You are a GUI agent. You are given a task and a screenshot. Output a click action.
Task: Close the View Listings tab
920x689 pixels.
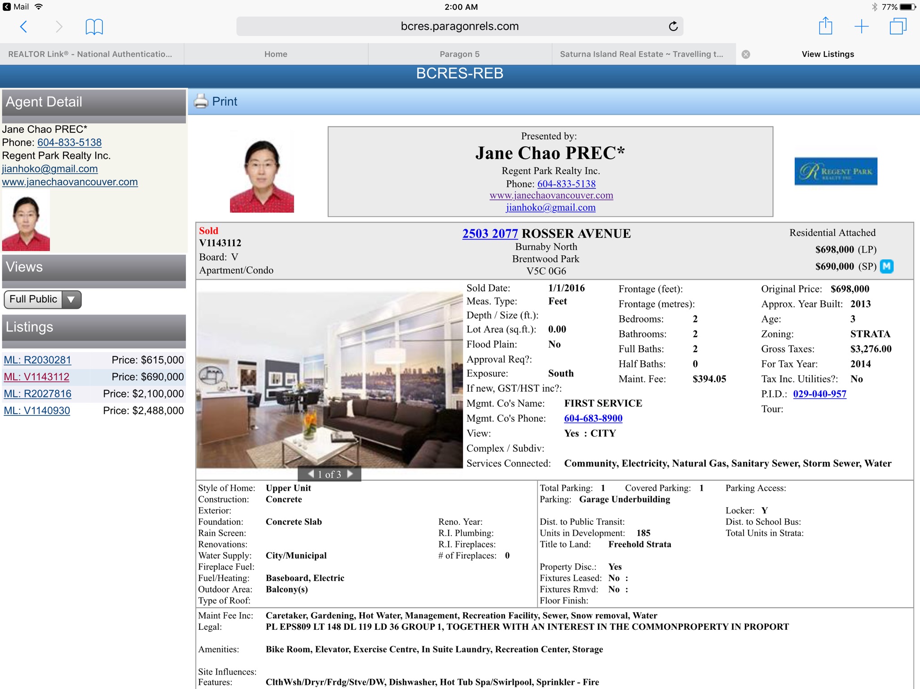(746, 54)
